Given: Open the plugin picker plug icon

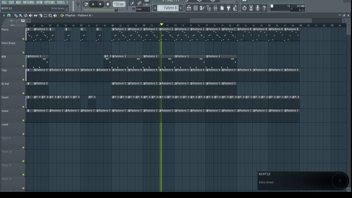Looking at the screenshot, I should (228, 8).
